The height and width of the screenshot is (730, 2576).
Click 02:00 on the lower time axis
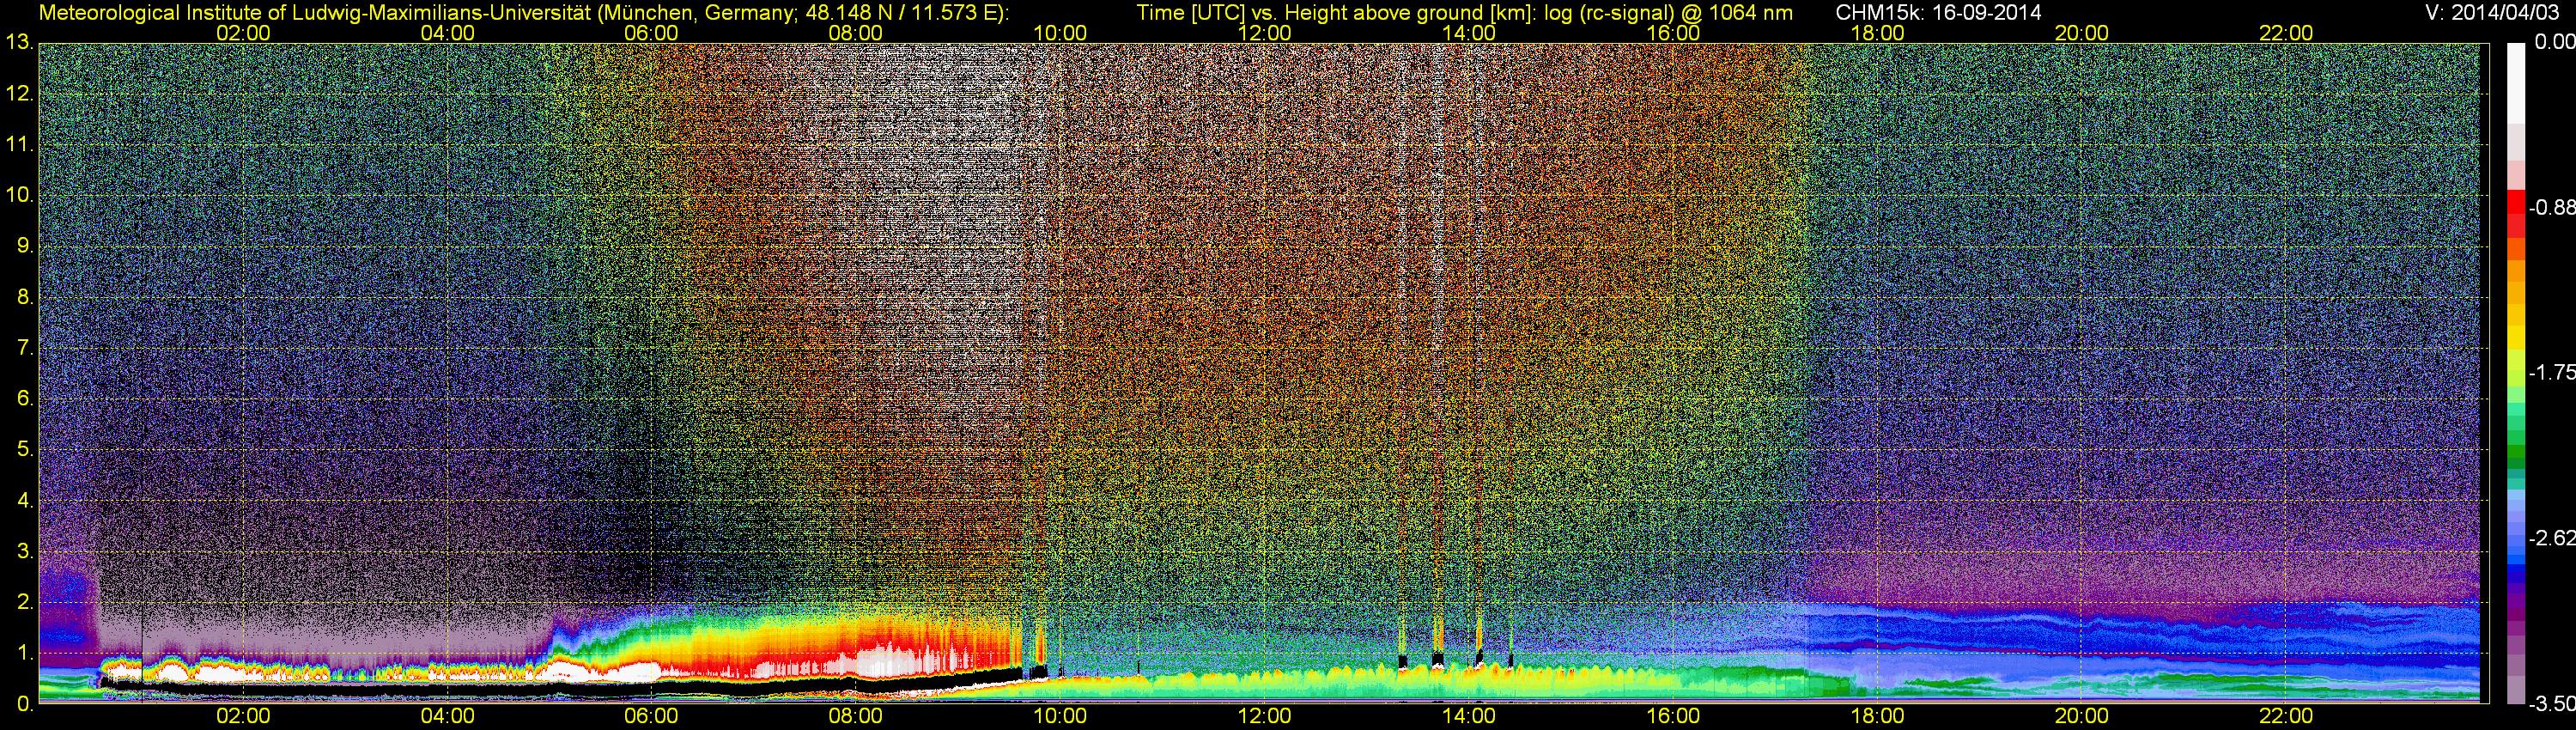243,716
